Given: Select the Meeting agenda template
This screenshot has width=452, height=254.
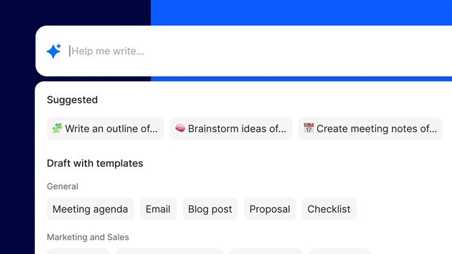Looking at the screenshot, I should 90,209.
